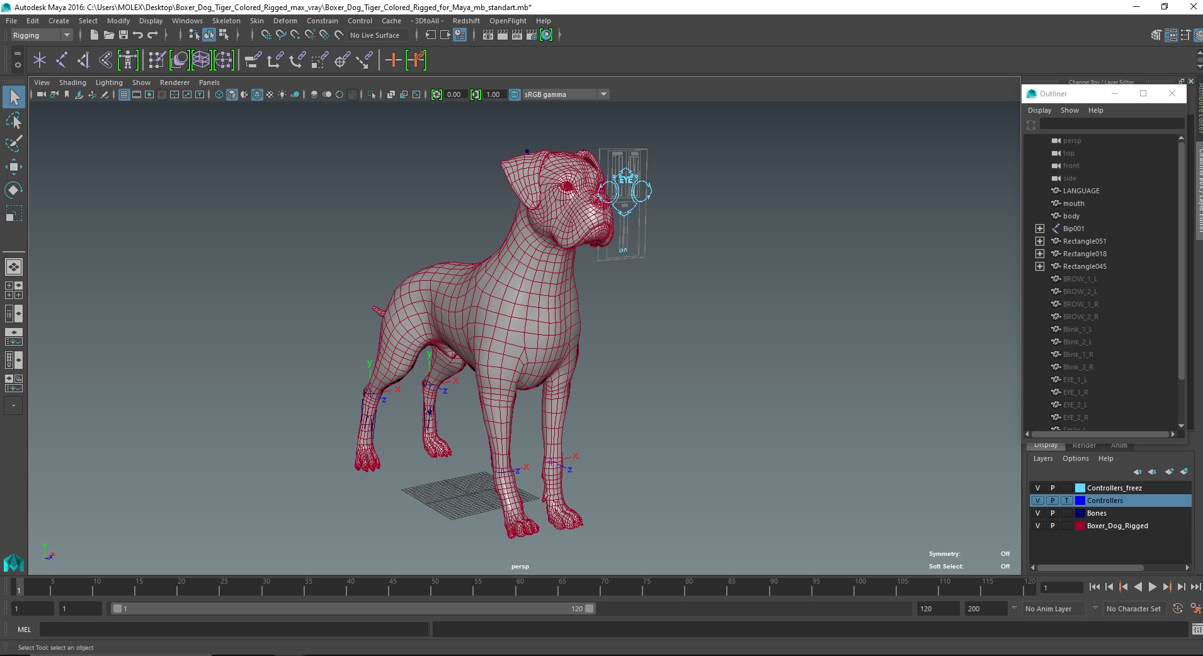The width and height of the screenshot is (1203, 656).
Task: Click the Create Locator shelf icon
Action: point(40,60)
